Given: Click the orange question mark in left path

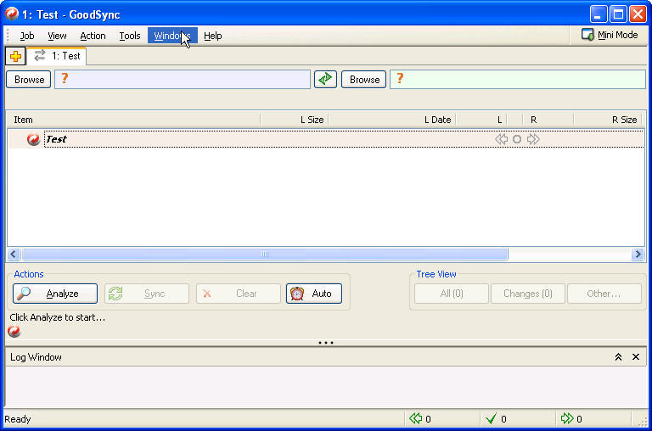Looking at the screenshot, I should (x=65, y=78).
